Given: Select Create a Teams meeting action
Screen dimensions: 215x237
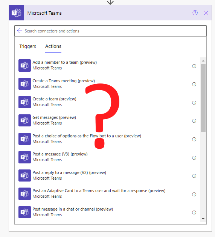Looking at the screenshot, I should pyautogui.click(x=107, y=84).
